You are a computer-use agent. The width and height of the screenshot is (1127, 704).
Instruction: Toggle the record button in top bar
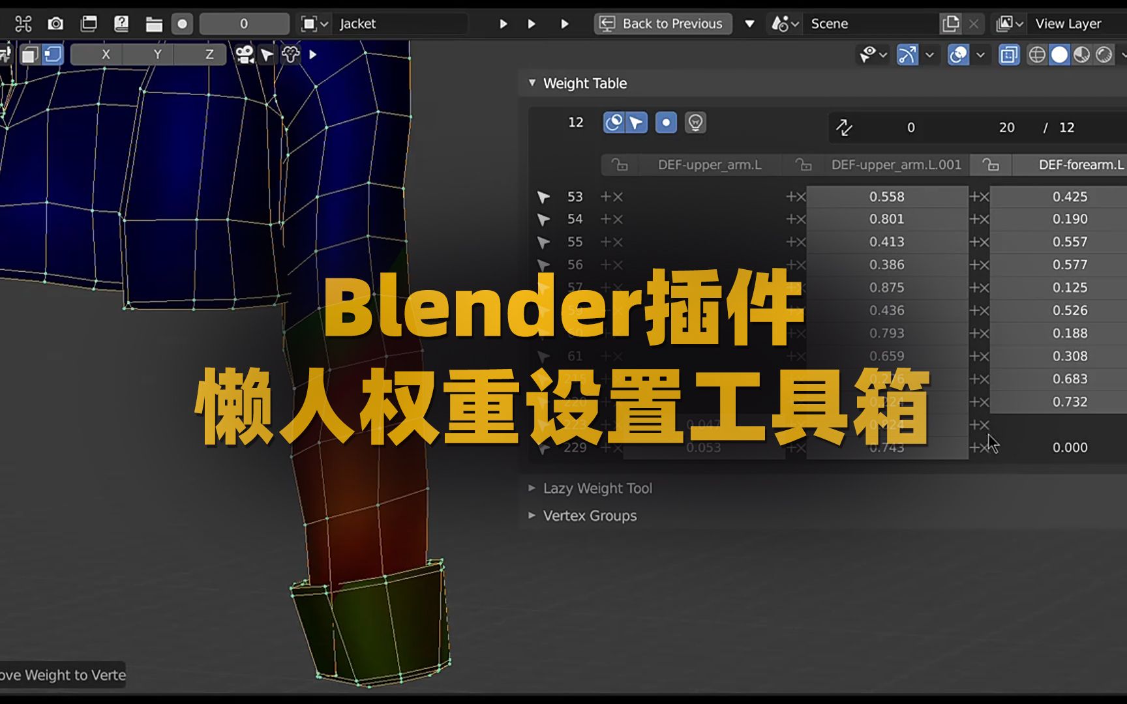pyautogui.click(x=183, y=24)
